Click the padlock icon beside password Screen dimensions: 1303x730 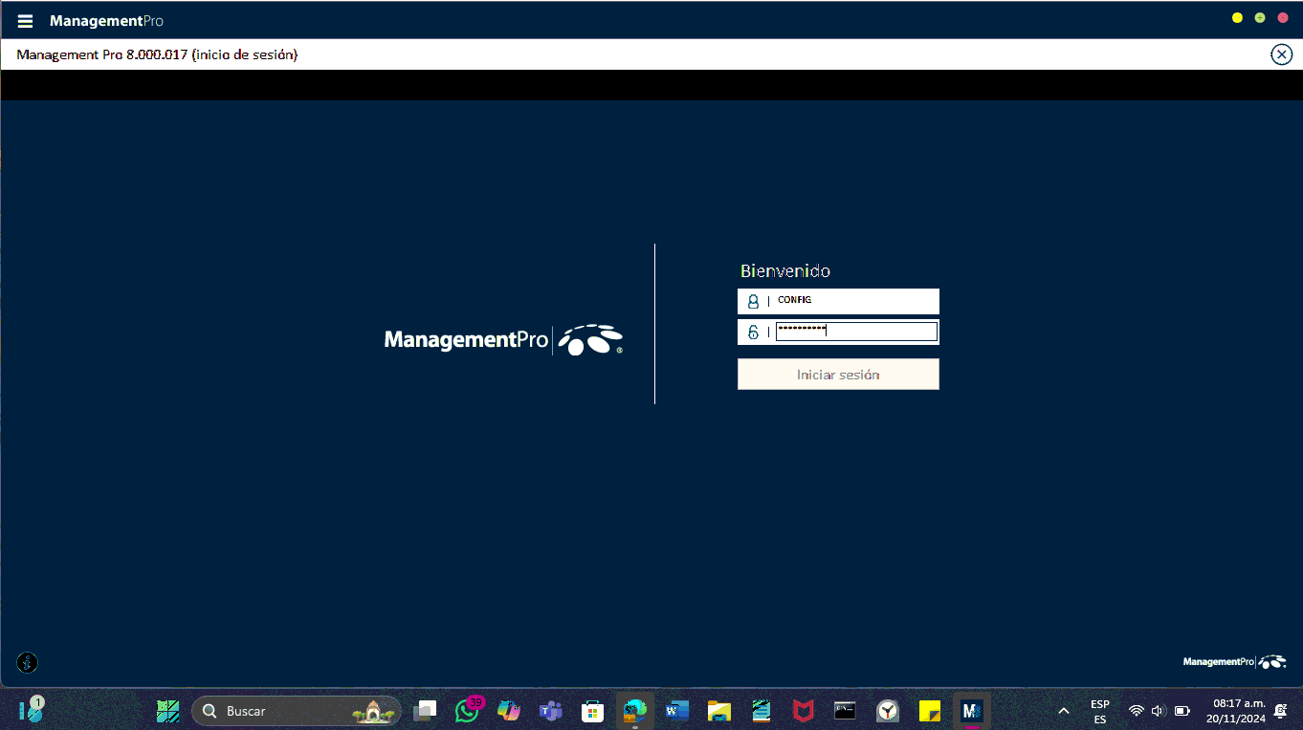coord(753,333)
